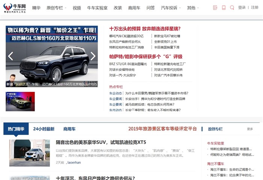Open the 视频 nav item
This screenshot has height=180, width=263.
tap(77, 8)
